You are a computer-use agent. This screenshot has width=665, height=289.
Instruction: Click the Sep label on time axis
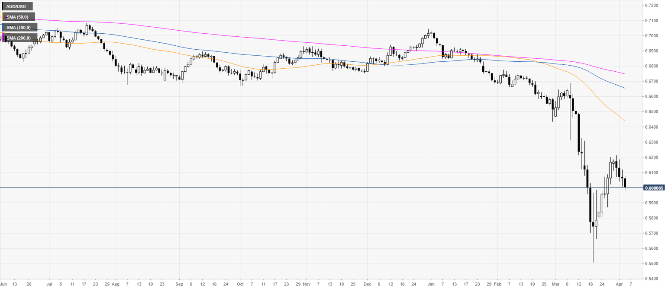tap(179, 285)
